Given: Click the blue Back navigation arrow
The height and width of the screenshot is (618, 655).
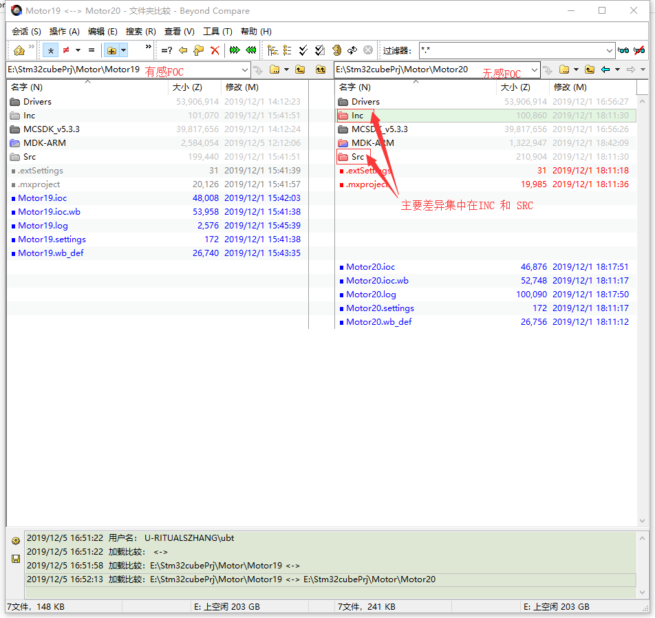Looking at the screenshot, I should pyautogui.click(x=605, y=70).
